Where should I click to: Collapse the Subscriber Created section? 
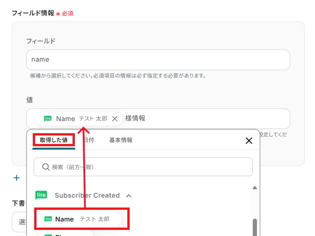pyautogui.click(x=129, y=196)
